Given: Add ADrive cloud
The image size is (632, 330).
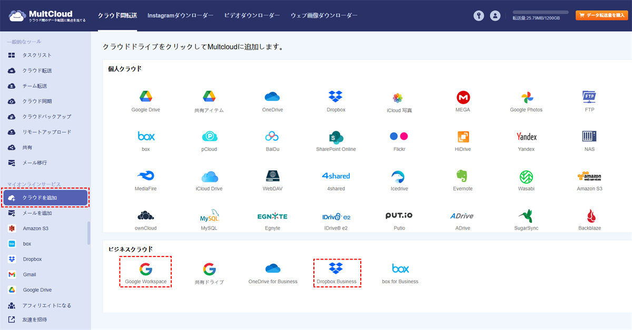Looking at the screenshot, I should (x=462, y=216).
